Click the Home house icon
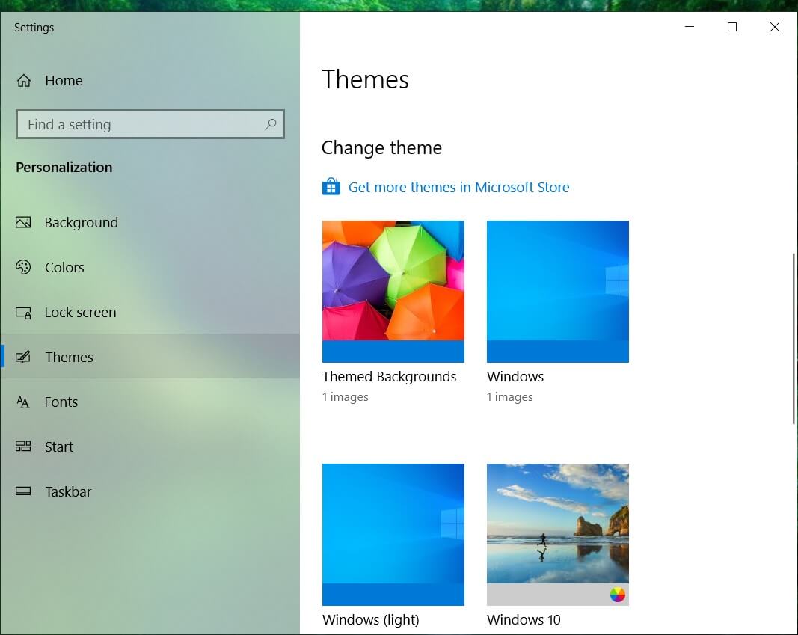The width and height of the screenshot is (798, 635). [x=24, y=80]
